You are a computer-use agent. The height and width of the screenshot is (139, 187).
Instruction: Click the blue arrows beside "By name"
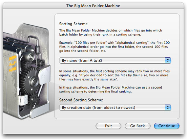tap(168, 60)
